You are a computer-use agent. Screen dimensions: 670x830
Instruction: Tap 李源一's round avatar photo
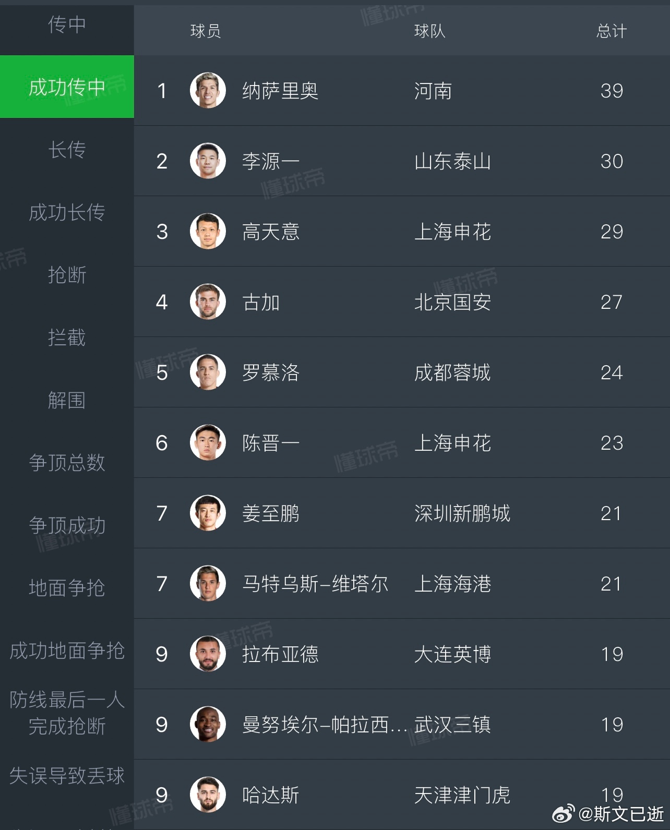208,161
